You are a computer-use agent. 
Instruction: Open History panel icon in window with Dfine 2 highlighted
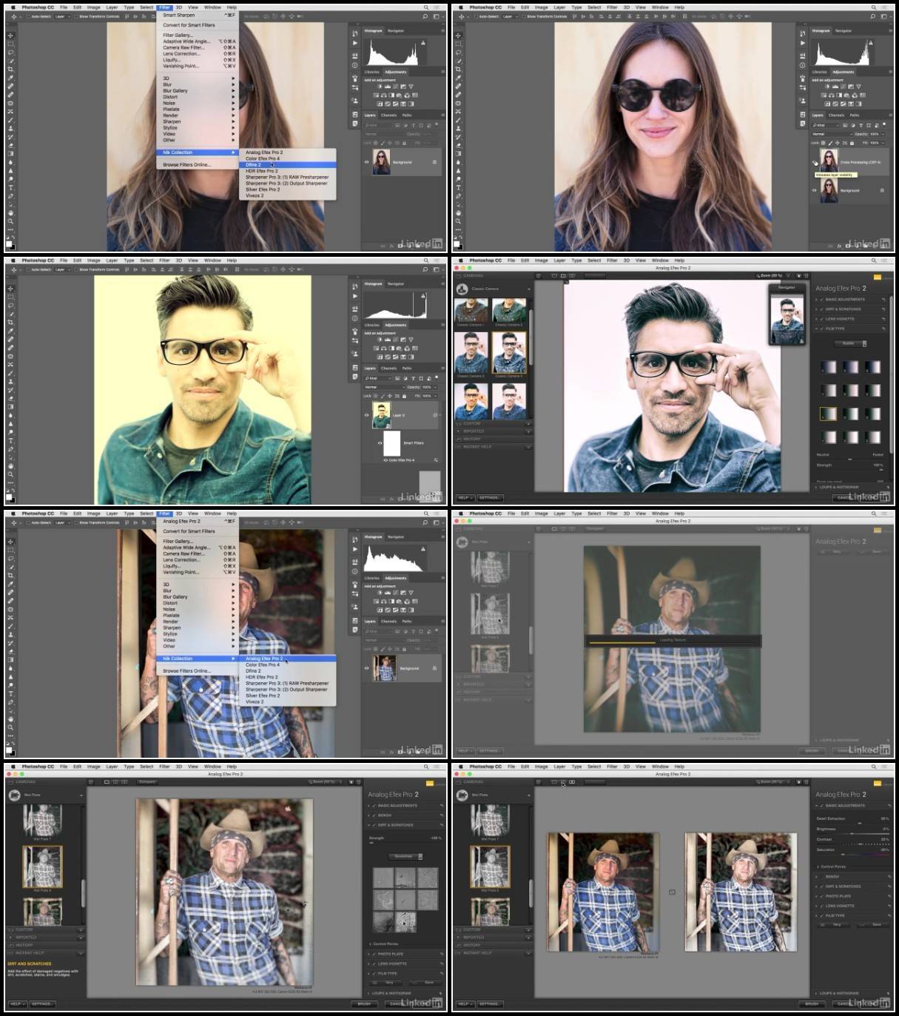(355, 34)
